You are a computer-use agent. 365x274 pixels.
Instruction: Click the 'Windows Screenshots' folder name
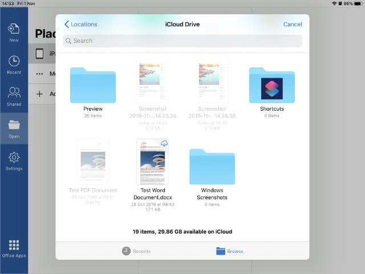212,194
